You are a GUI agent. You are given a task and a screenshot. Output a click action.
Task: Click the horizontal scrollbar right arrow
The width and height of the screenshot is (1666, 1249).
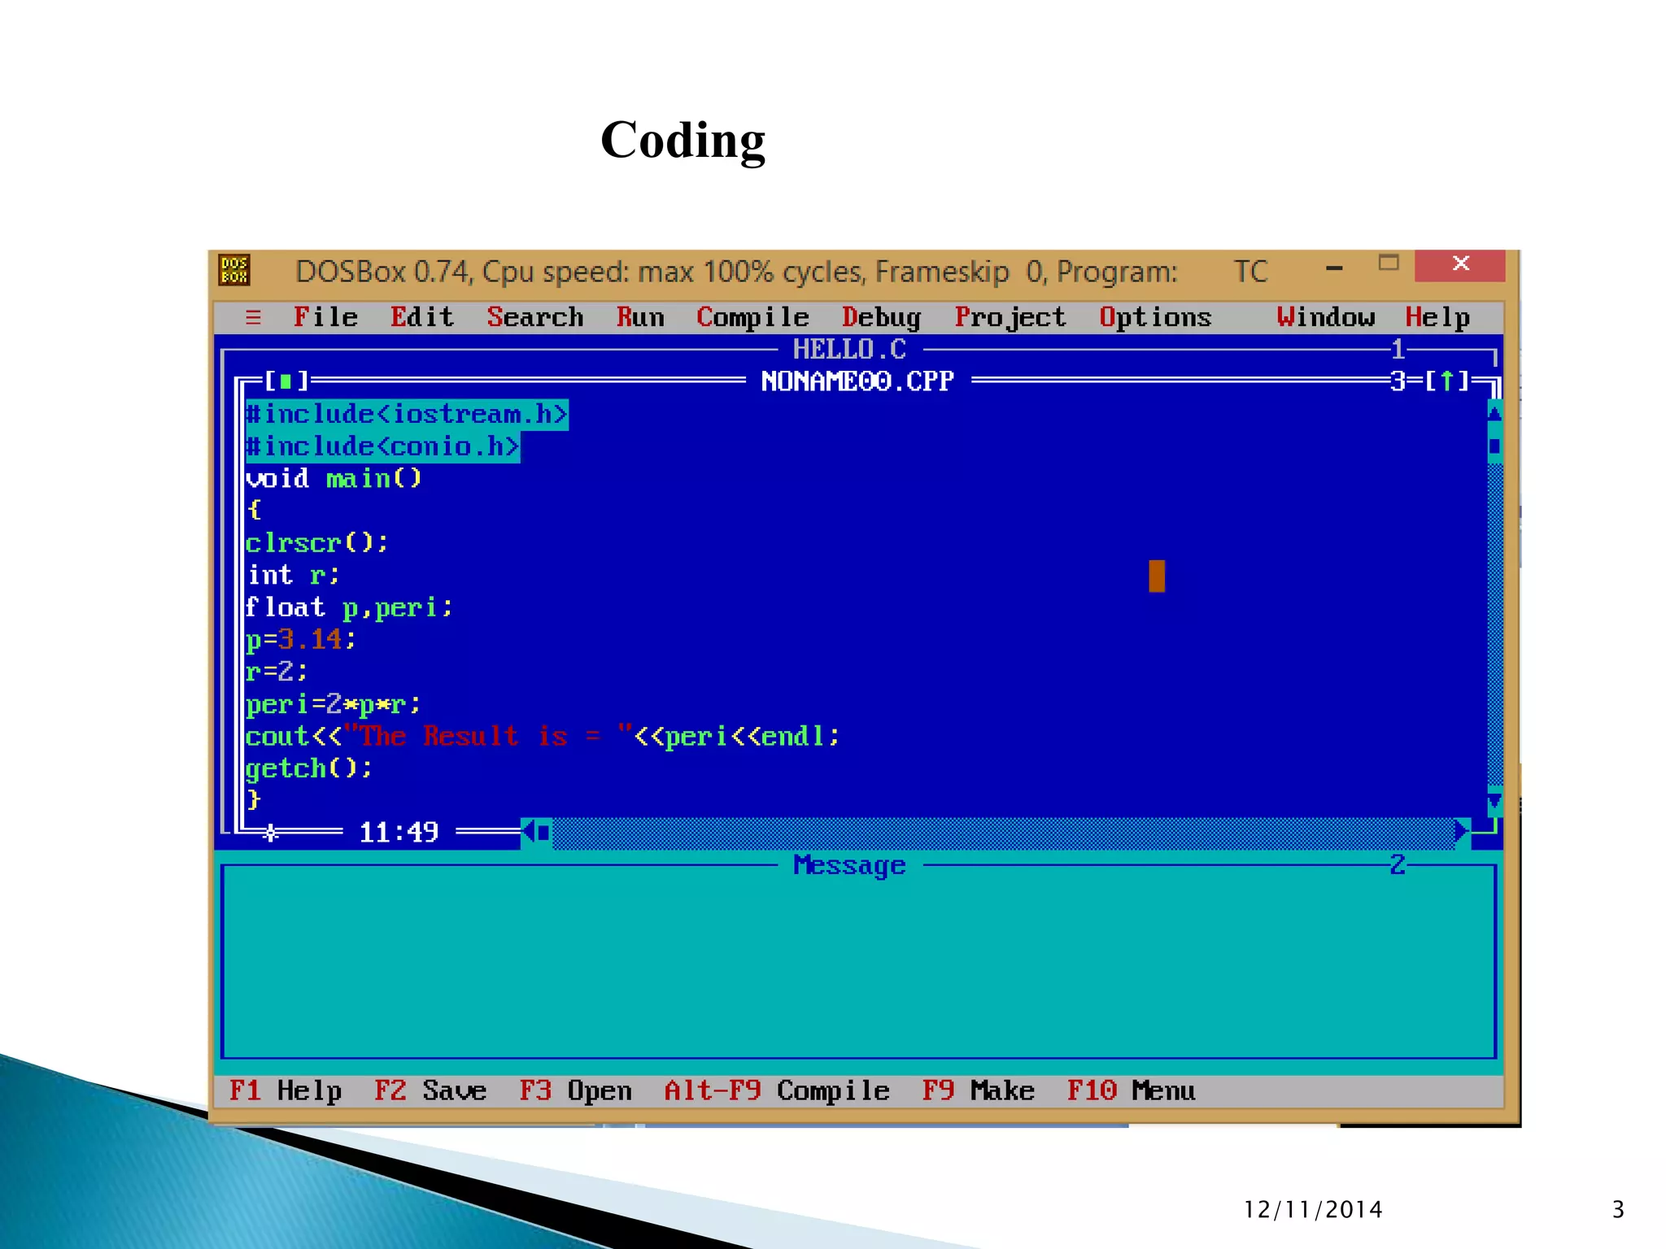(x=1462, y=832)
